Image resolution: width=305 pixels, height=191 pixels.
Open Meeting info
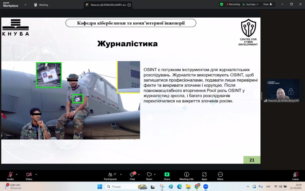(186, 175)
